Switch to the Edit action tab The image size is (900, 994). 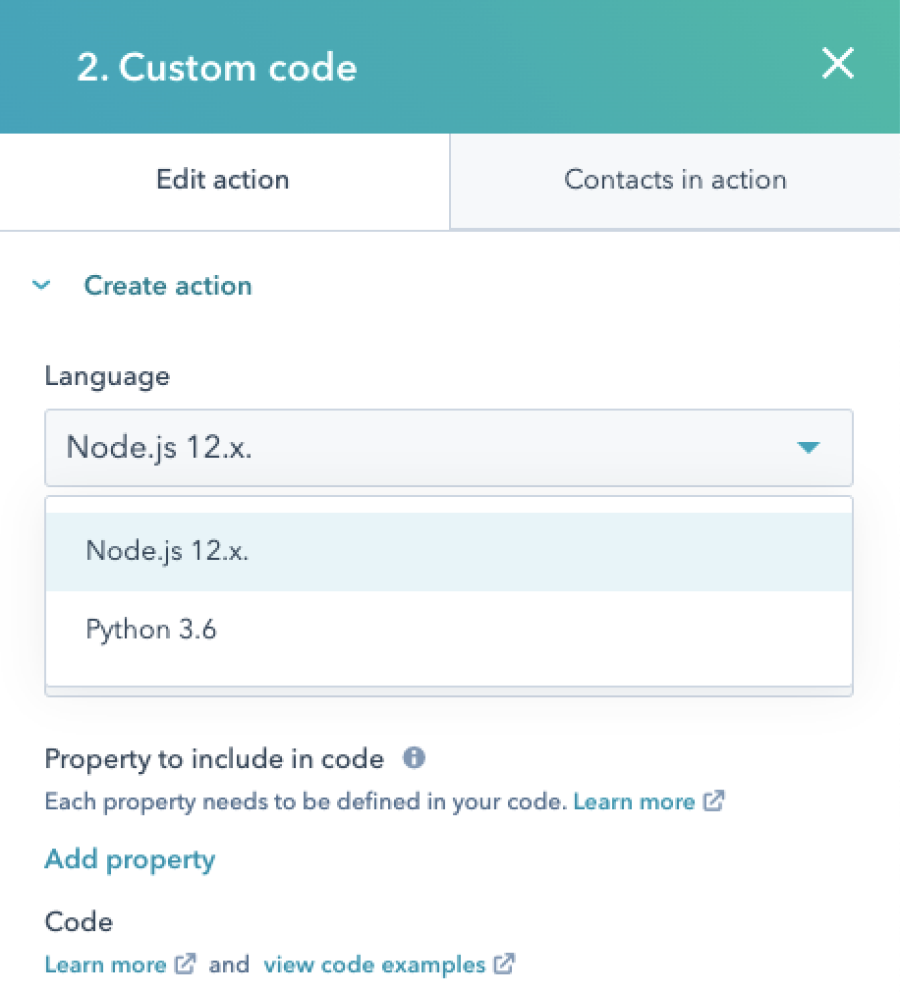222,180
